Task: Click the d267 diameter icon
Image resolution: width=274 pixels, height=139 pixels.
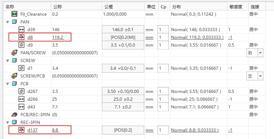Action: tap(21, 91)
